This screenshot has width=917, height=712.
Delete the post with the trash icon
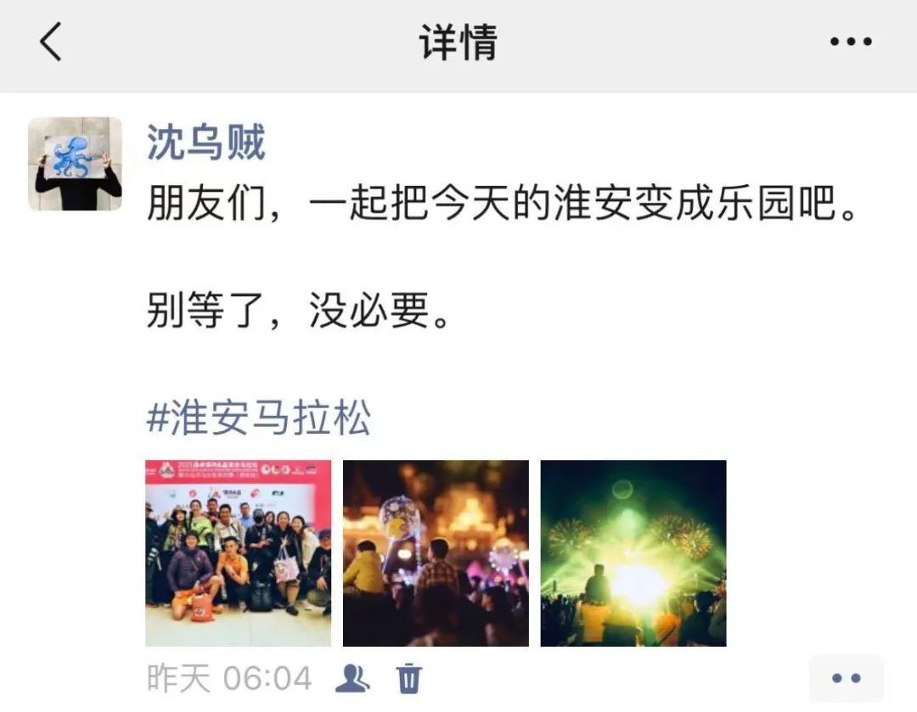408,679
